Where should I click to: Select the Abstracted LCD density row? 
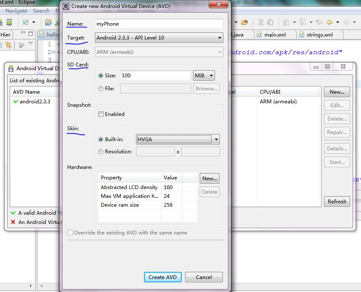(148, 187)
